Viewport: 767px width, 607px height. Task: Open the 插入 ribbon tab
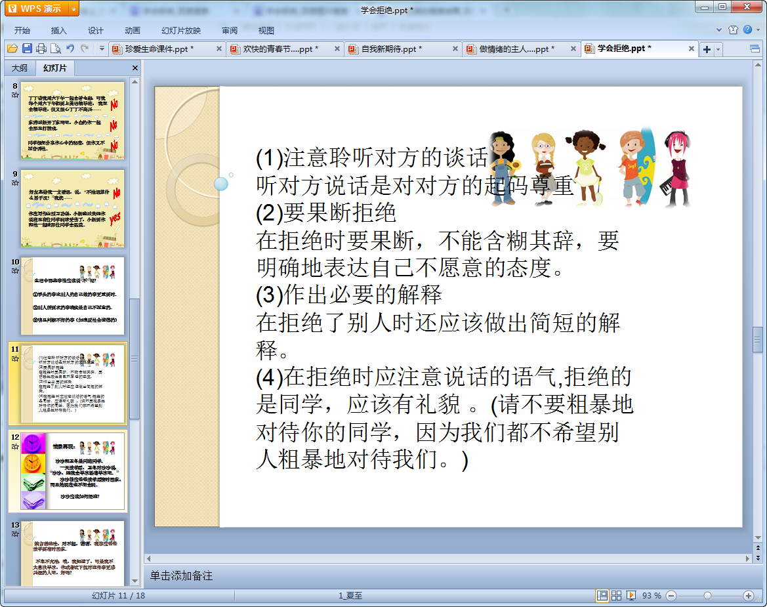tap(58, 30)
